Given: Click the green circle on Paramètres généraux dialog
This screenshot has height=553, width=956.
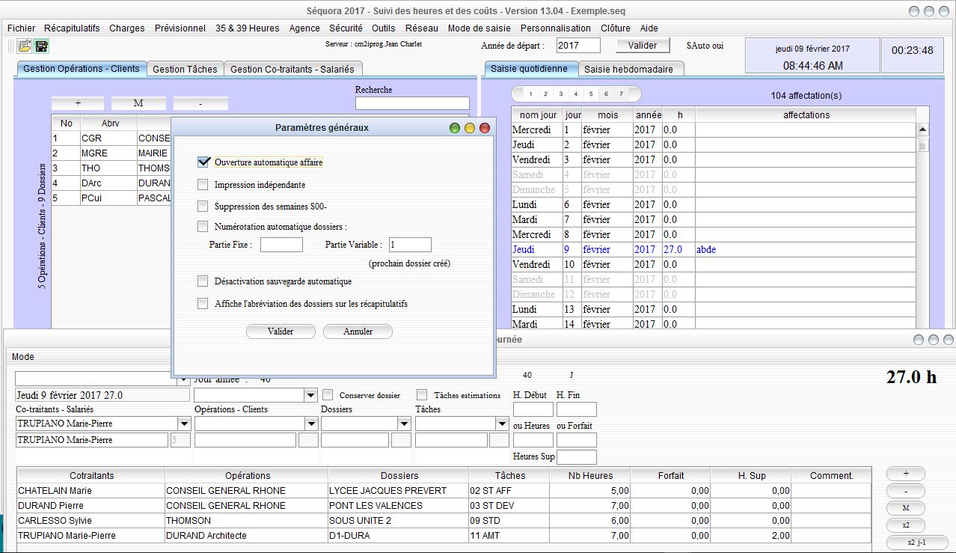Looking at the screenshot, I should [455, 127].
